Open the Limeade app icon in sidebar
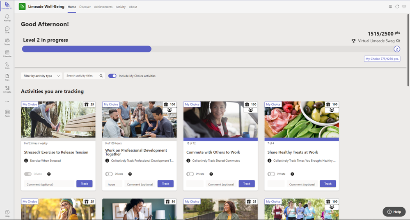 click(7, 89)
